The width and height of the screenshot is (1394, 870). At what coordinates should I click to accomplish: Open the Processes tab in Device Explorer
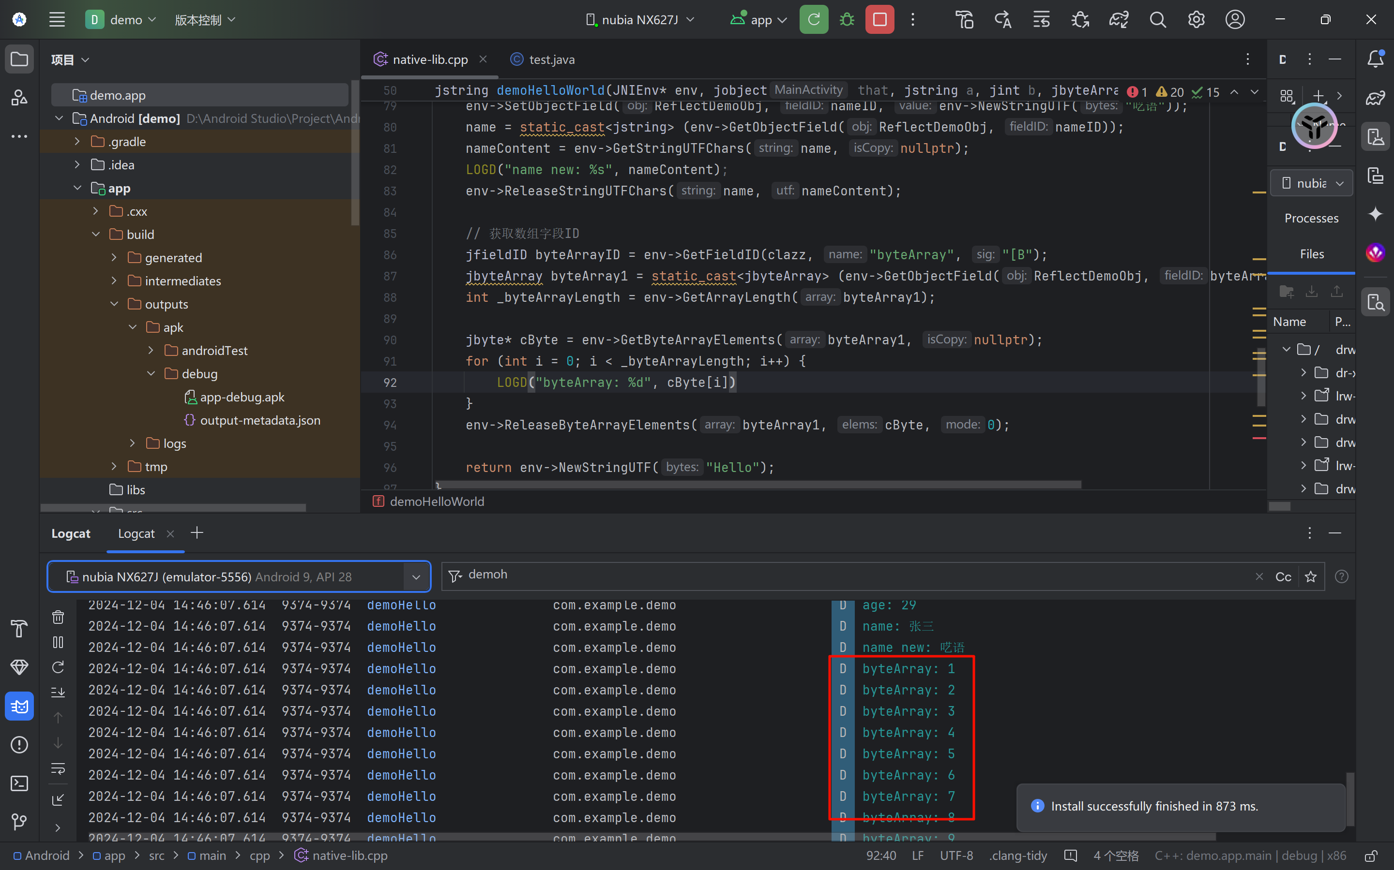(1311, 218)
